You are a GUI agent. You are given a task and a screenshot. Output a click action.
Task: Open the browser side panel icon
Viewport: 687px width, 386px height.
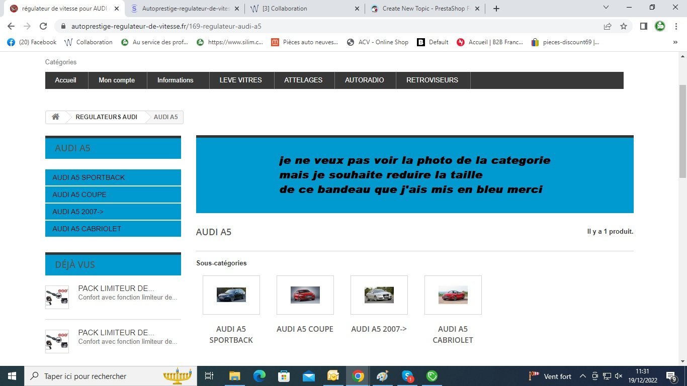(643, 26)
